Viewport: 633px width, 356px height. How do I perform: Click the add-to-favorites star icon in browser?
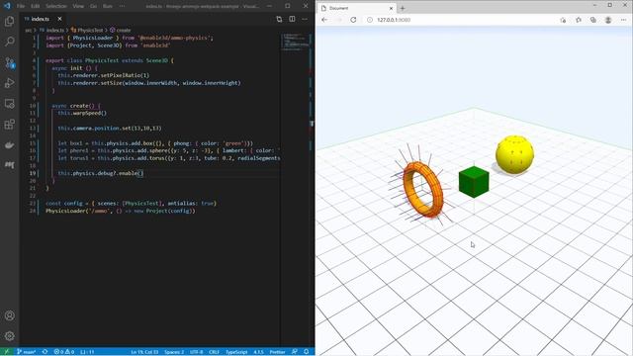563,20
